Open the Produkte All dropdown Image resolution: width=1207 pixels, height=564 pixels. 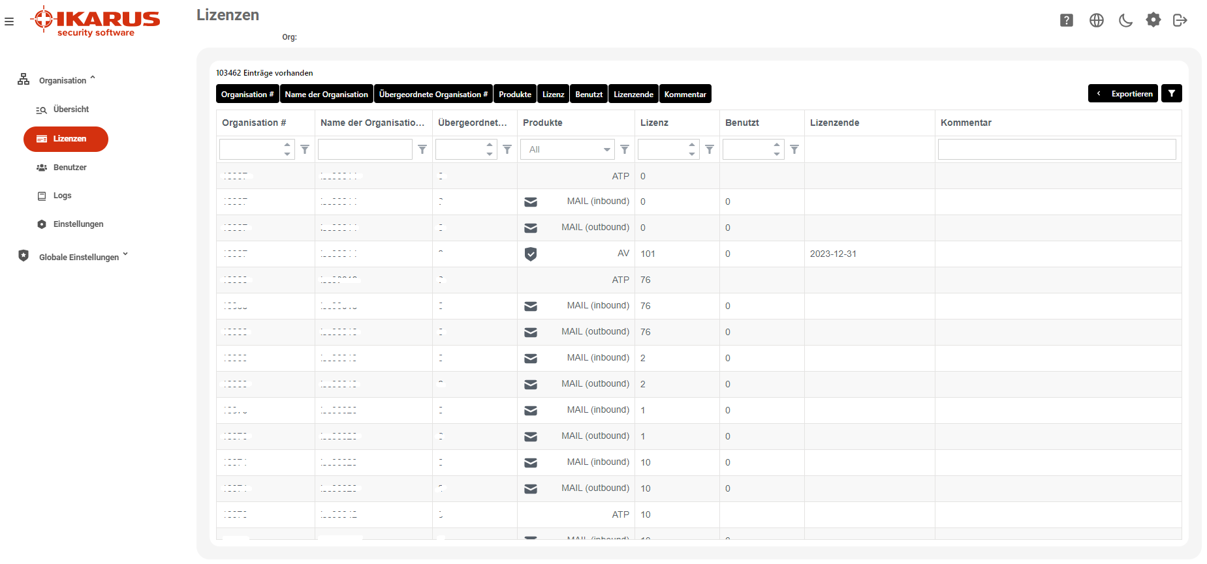567,149
